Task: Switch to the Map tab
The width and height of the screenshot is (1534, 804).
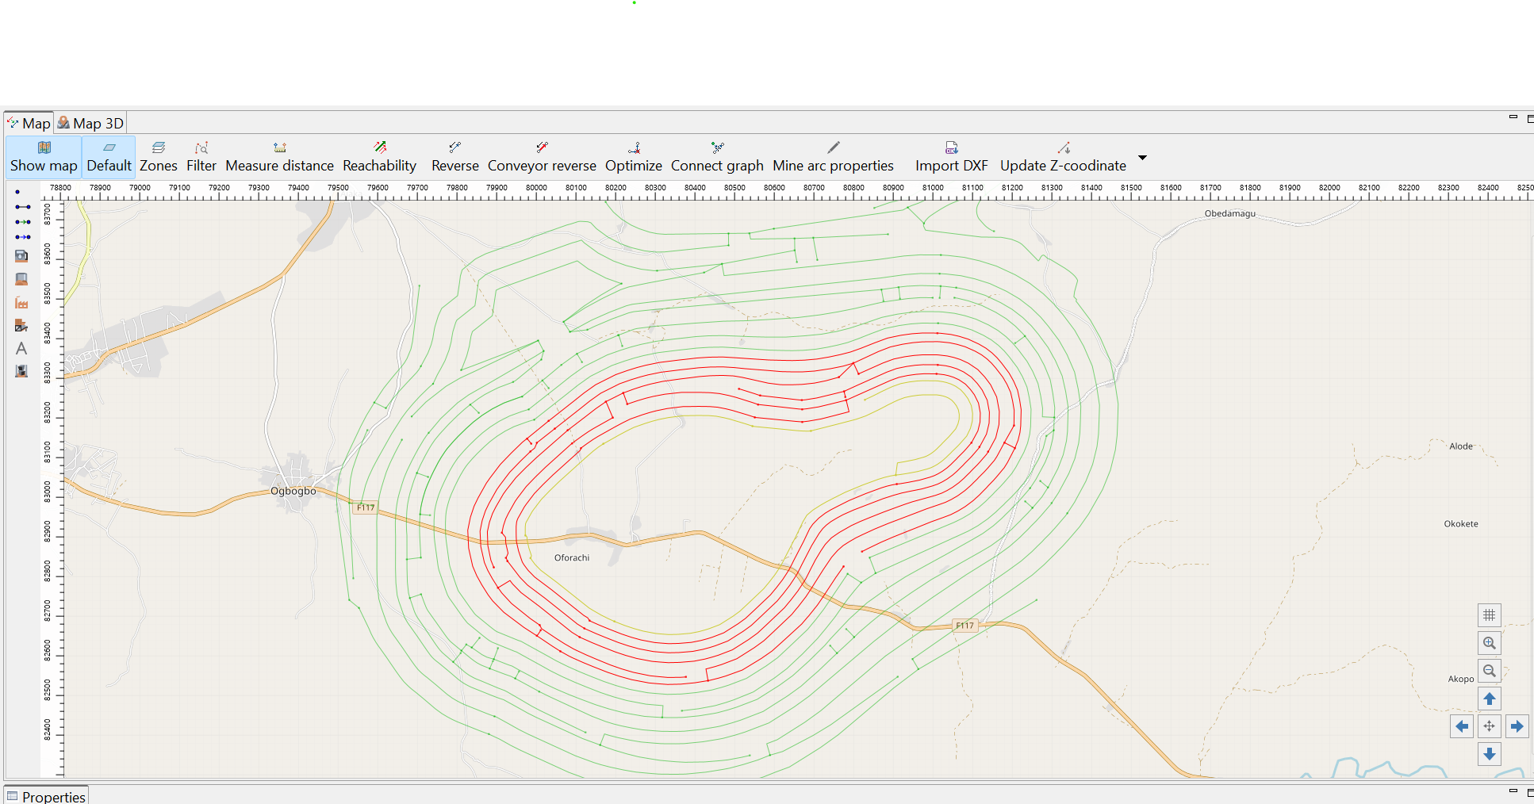Action: click(x=29, y=123)
